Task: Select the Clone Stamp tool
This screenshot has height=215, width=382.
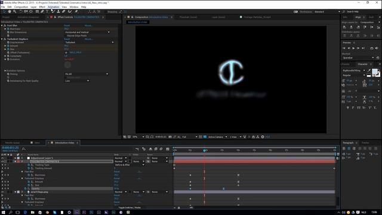Action: tap(58, 12)
